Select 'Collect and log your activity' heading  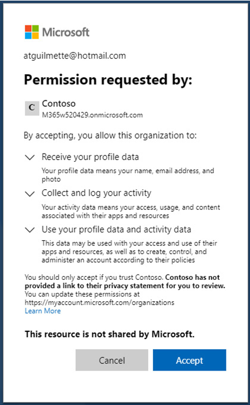96,193
